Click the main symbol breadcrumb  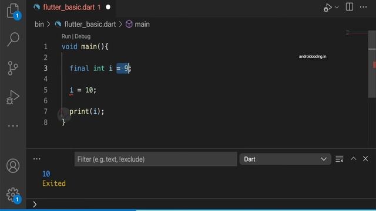pos(142,24)
